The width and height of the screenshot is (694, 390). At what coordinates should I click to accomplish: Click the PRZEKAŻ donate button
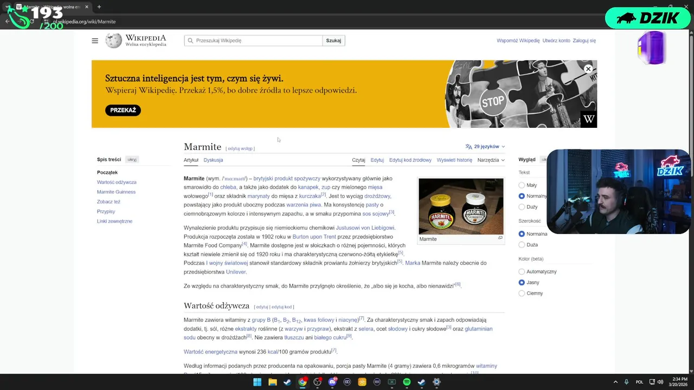point(123,110)
